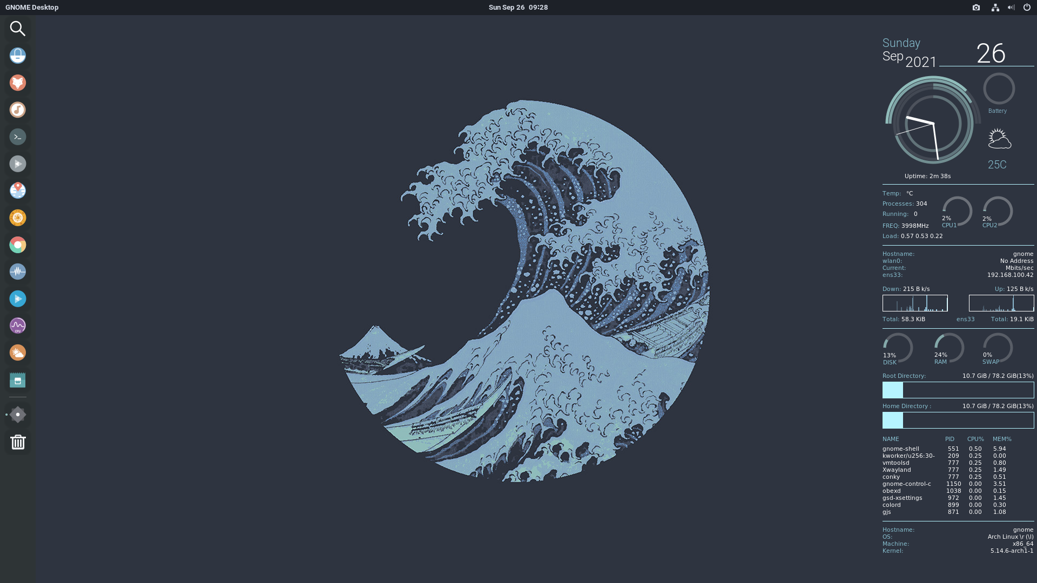
Task: Click the large date number 26
Action: point(991,53)
